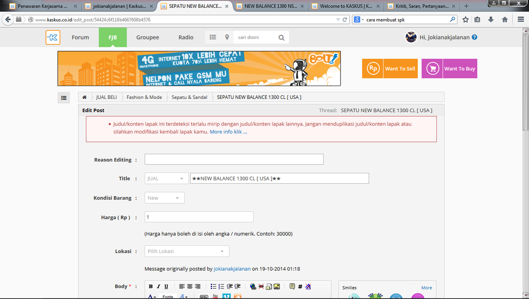
Task: Open the search engine selector dropdown
Action: point(359,19)
